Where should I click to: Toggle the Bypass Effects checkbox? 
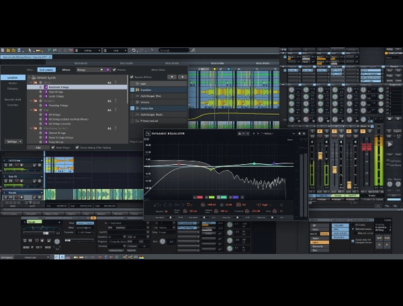[x=132, y=77]
